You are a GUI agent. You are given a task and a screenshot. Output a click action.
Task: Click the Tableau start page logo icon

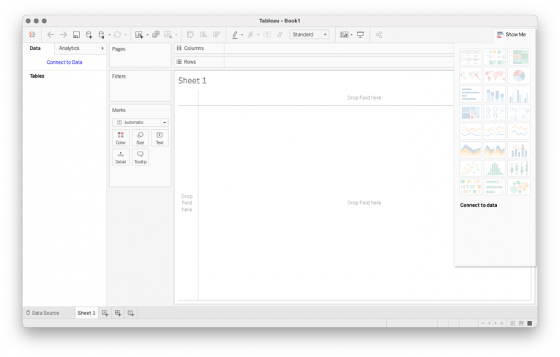(x=32, y=34)
